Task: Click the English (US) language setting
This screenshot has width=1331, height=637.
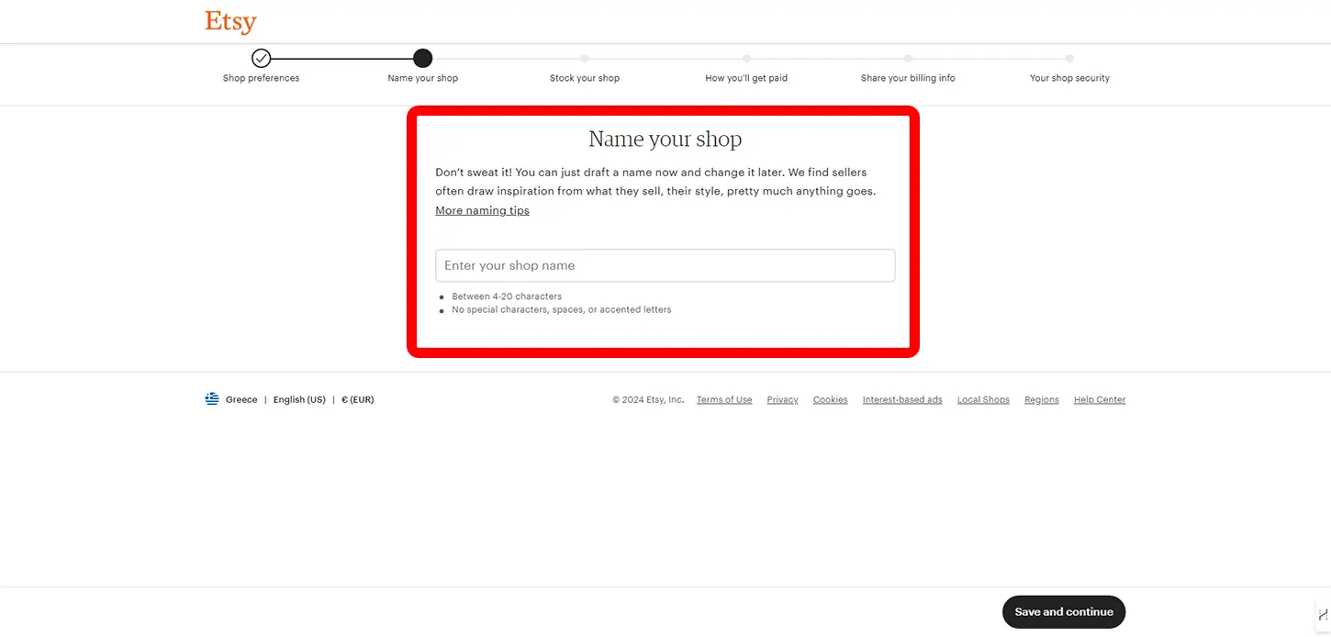Action: [x=299, y=400]
